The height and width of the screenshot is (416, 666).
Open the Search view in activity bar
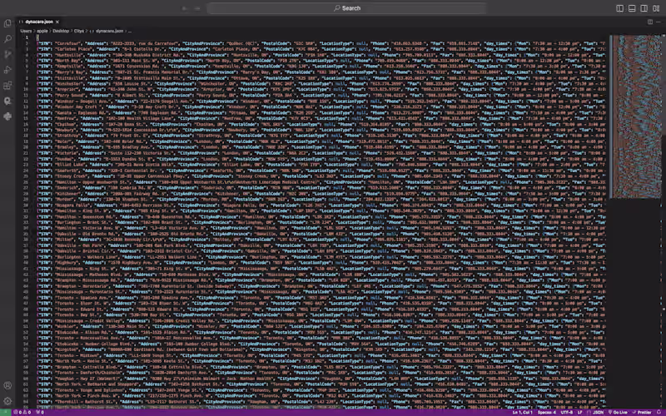pos(7,39)
